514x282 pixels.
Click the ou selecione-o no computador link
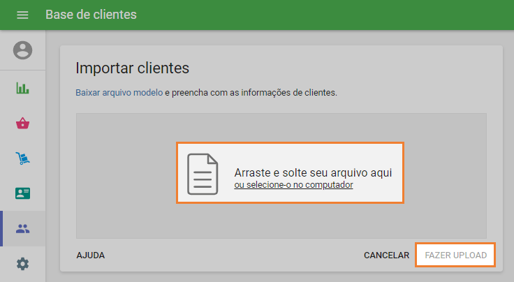(x=293, y=185)
